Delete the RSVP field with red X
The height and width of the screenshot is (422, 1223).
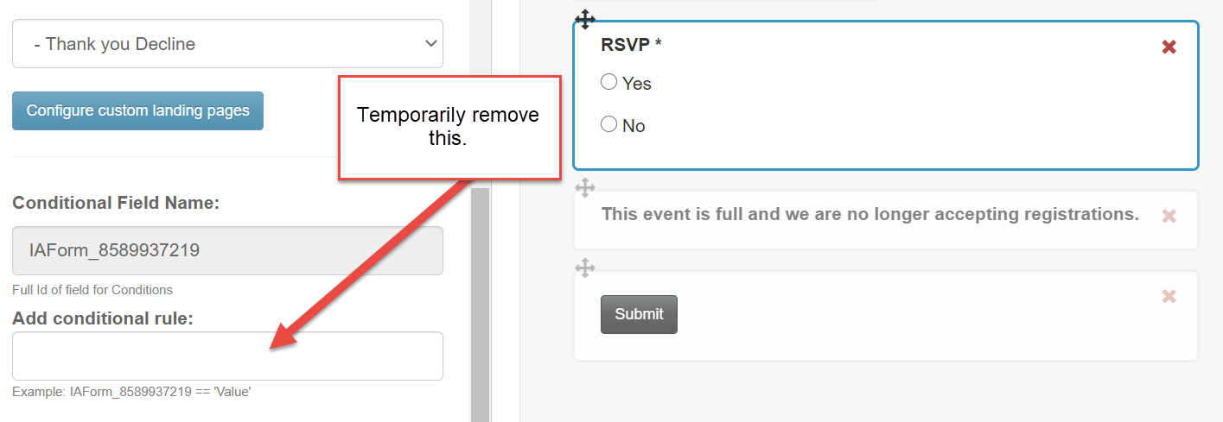(x=1169, y=47)
